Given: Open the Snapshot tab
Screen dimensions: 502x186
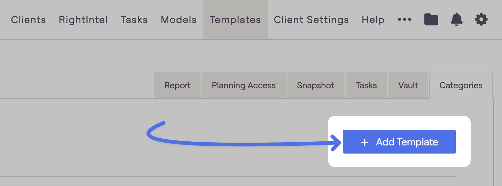Looking at the screenshot, I should point(316,85).
